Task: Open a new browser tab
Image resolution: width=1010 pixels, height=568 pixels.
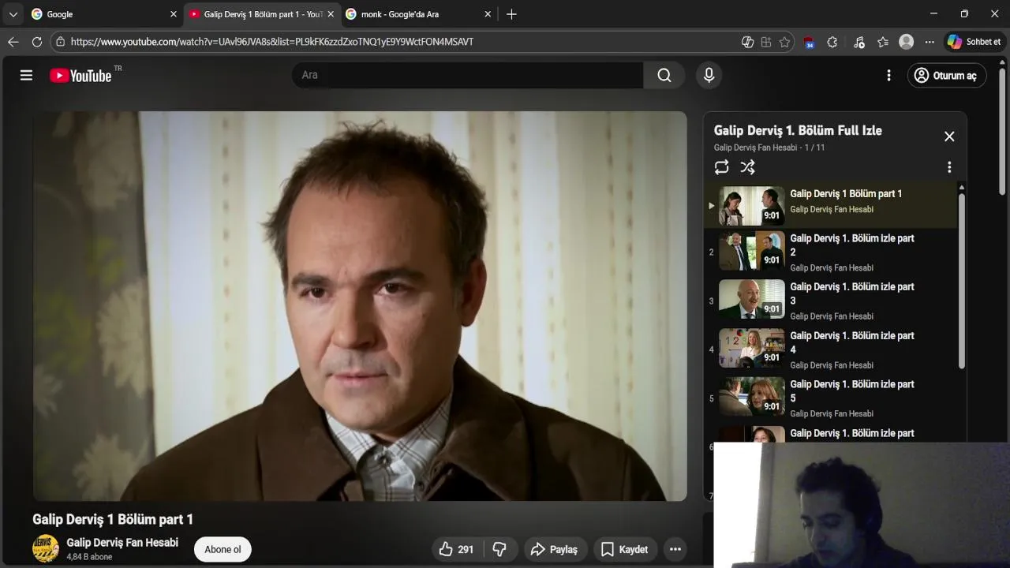Action: click(511, 14)
